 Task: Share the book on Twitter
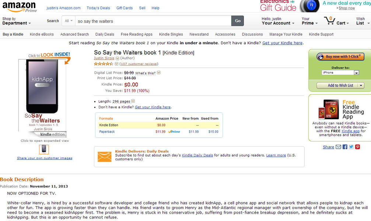(351, 147)
